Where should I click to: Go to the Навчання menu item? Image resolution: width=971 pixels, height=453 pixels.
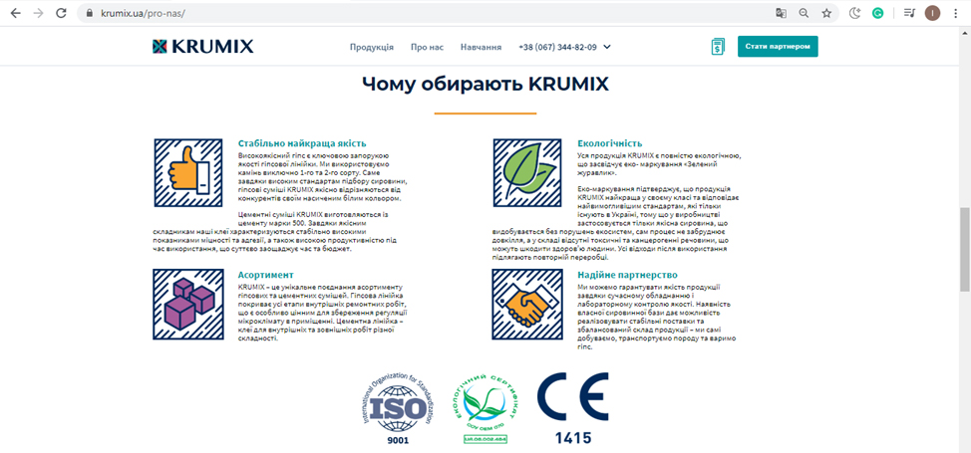(x=481, y=47)
